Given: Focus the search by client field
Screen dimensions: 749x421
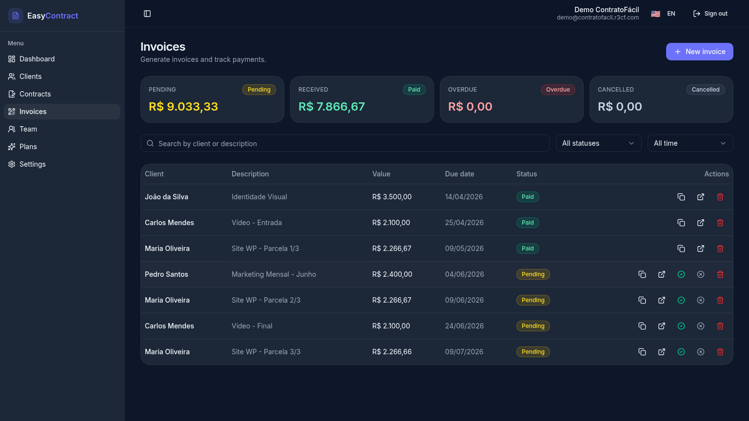Looking at the screenshot, I should (x=345, y=143).
